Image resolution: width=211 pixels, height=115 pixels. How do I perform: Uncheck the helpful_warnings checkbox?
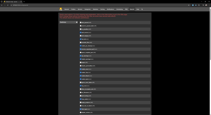click(81, 59)
